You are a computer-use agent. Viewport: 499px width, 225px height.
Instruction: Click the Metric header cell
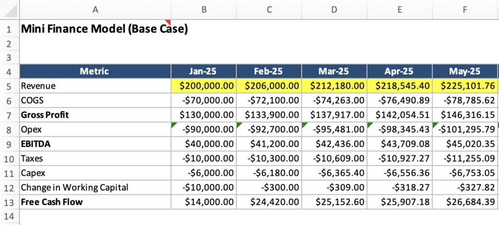pyautogui.click(x=95, y=72)
